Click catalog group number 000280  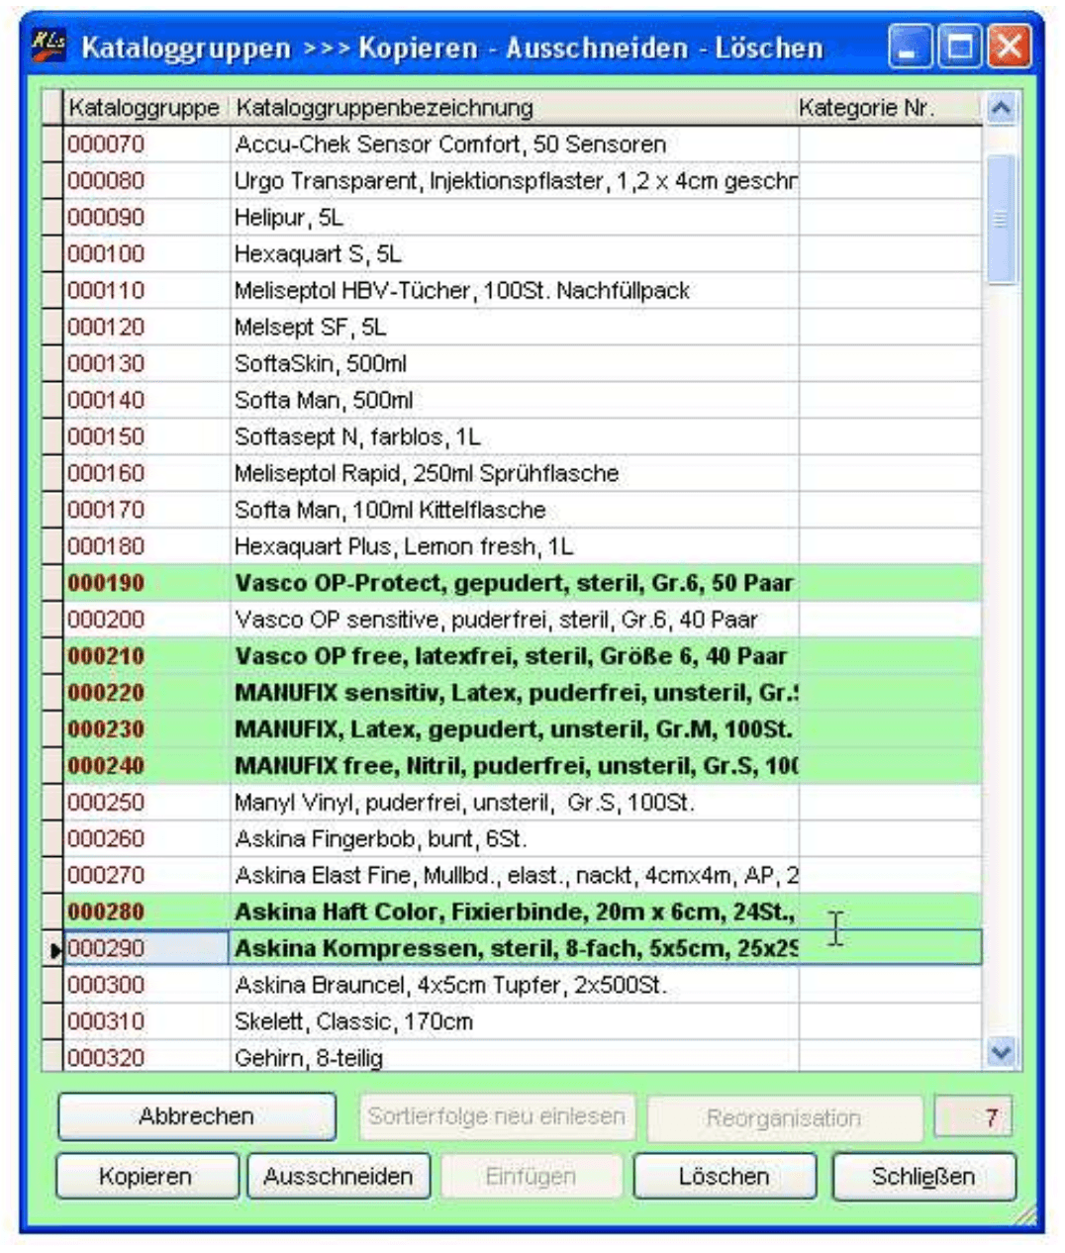point(106,914)
